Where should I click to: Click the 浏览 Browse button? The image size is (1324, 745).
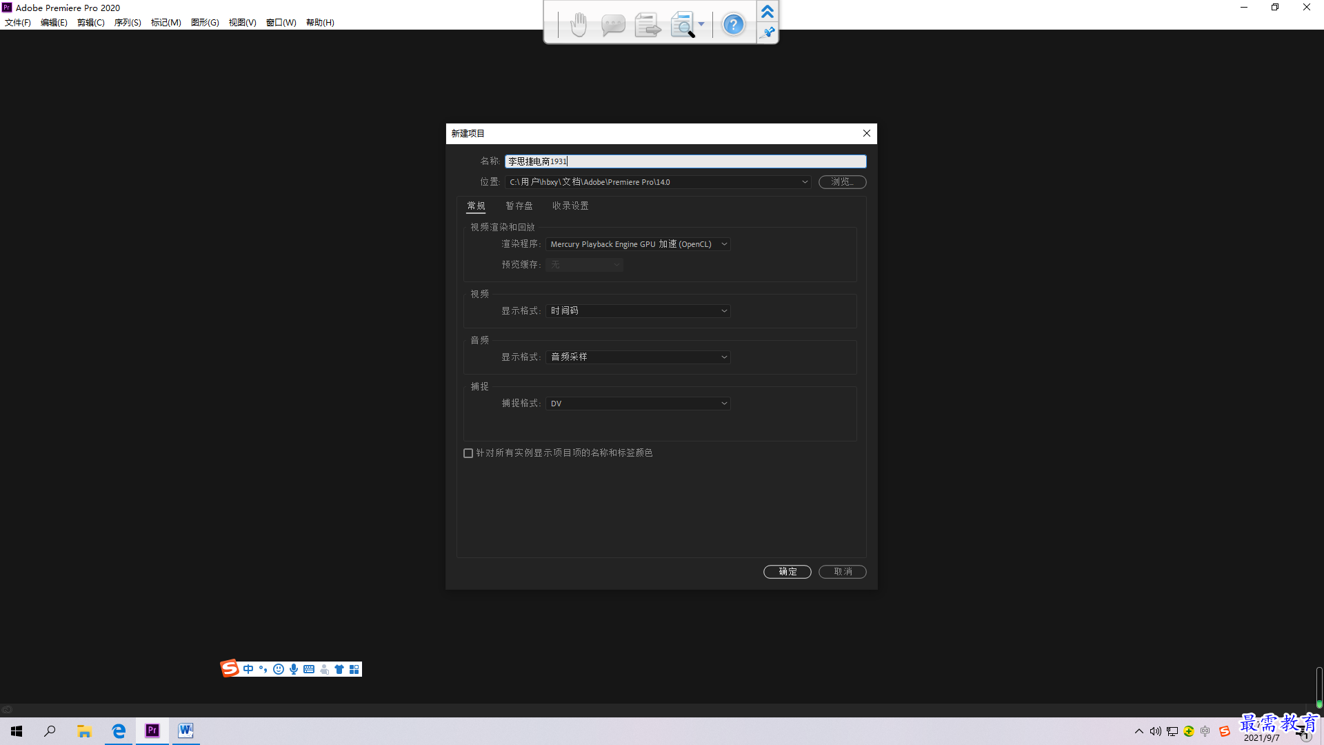click(843, 182)
